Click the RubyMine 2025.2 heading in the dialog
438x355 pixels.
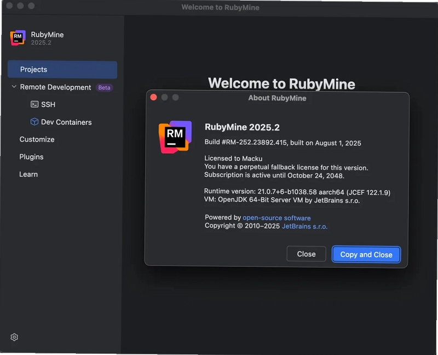[242, 127]
